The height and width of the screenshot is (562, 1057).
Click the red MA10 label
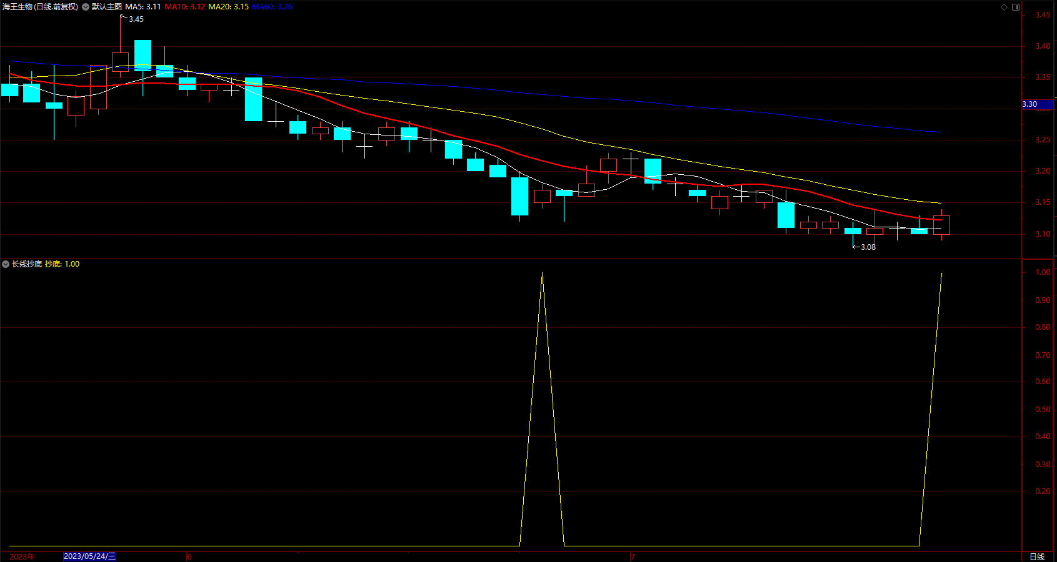coord(184,7)
